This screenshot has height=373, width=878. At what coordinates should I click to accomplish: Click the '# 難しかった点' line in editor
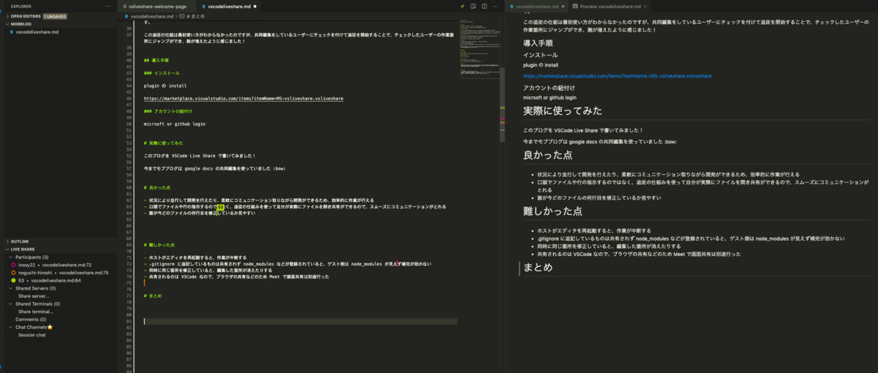click(160, 244)
